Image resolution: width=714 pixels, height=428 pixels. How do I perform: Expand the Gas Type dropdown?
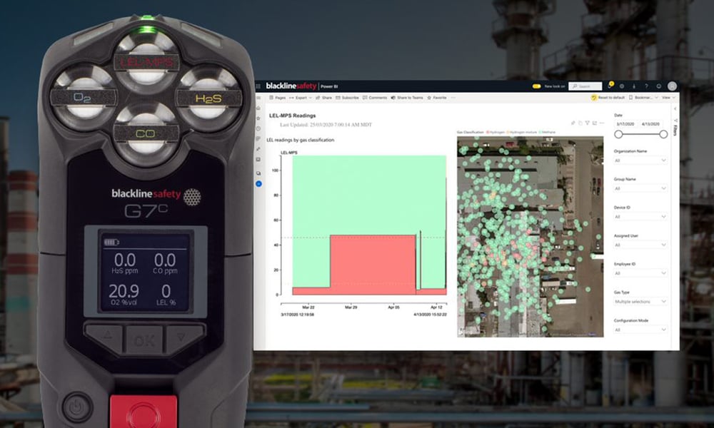point(640,302)
